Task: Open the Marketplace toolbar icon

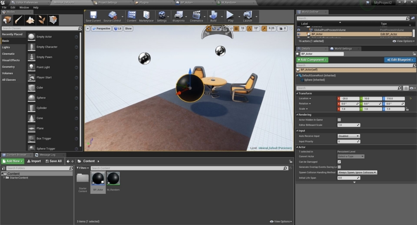Action: (x=146, y=17)
